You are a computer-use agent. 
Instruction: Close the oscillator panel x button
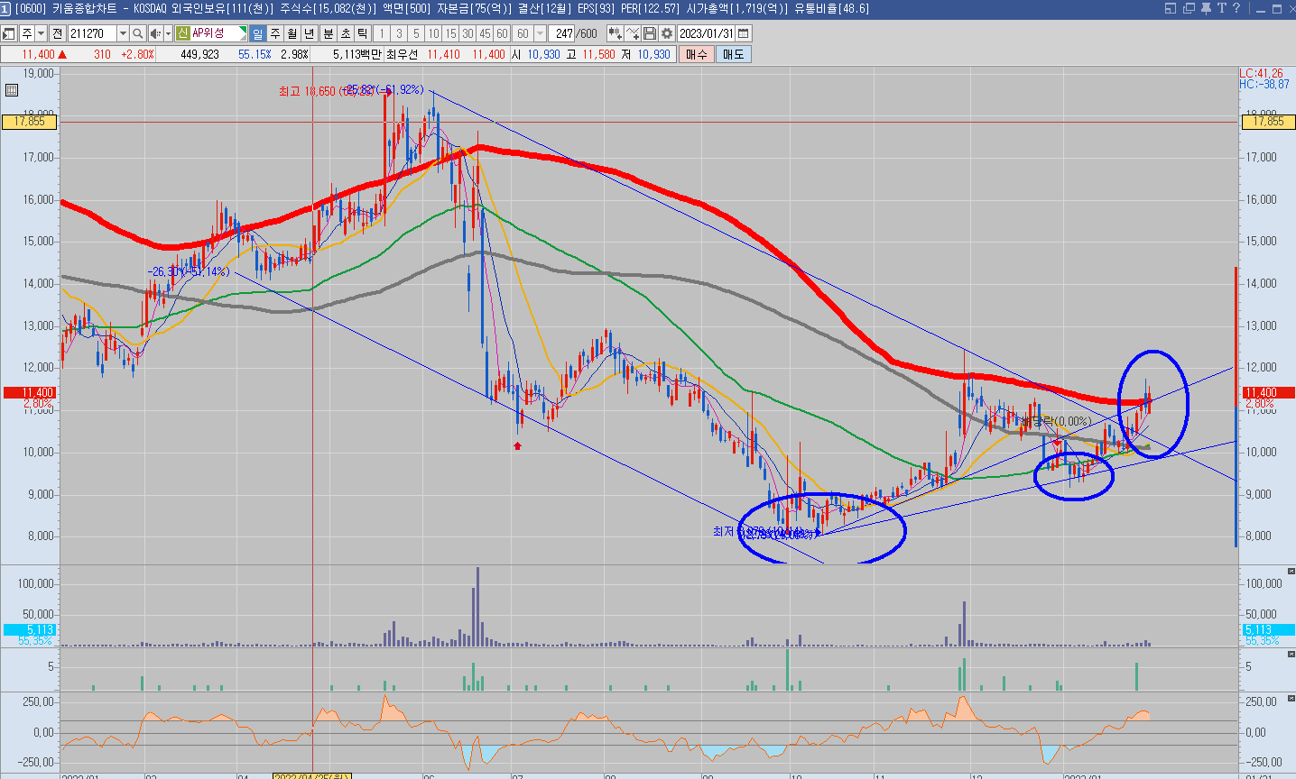1291,698
